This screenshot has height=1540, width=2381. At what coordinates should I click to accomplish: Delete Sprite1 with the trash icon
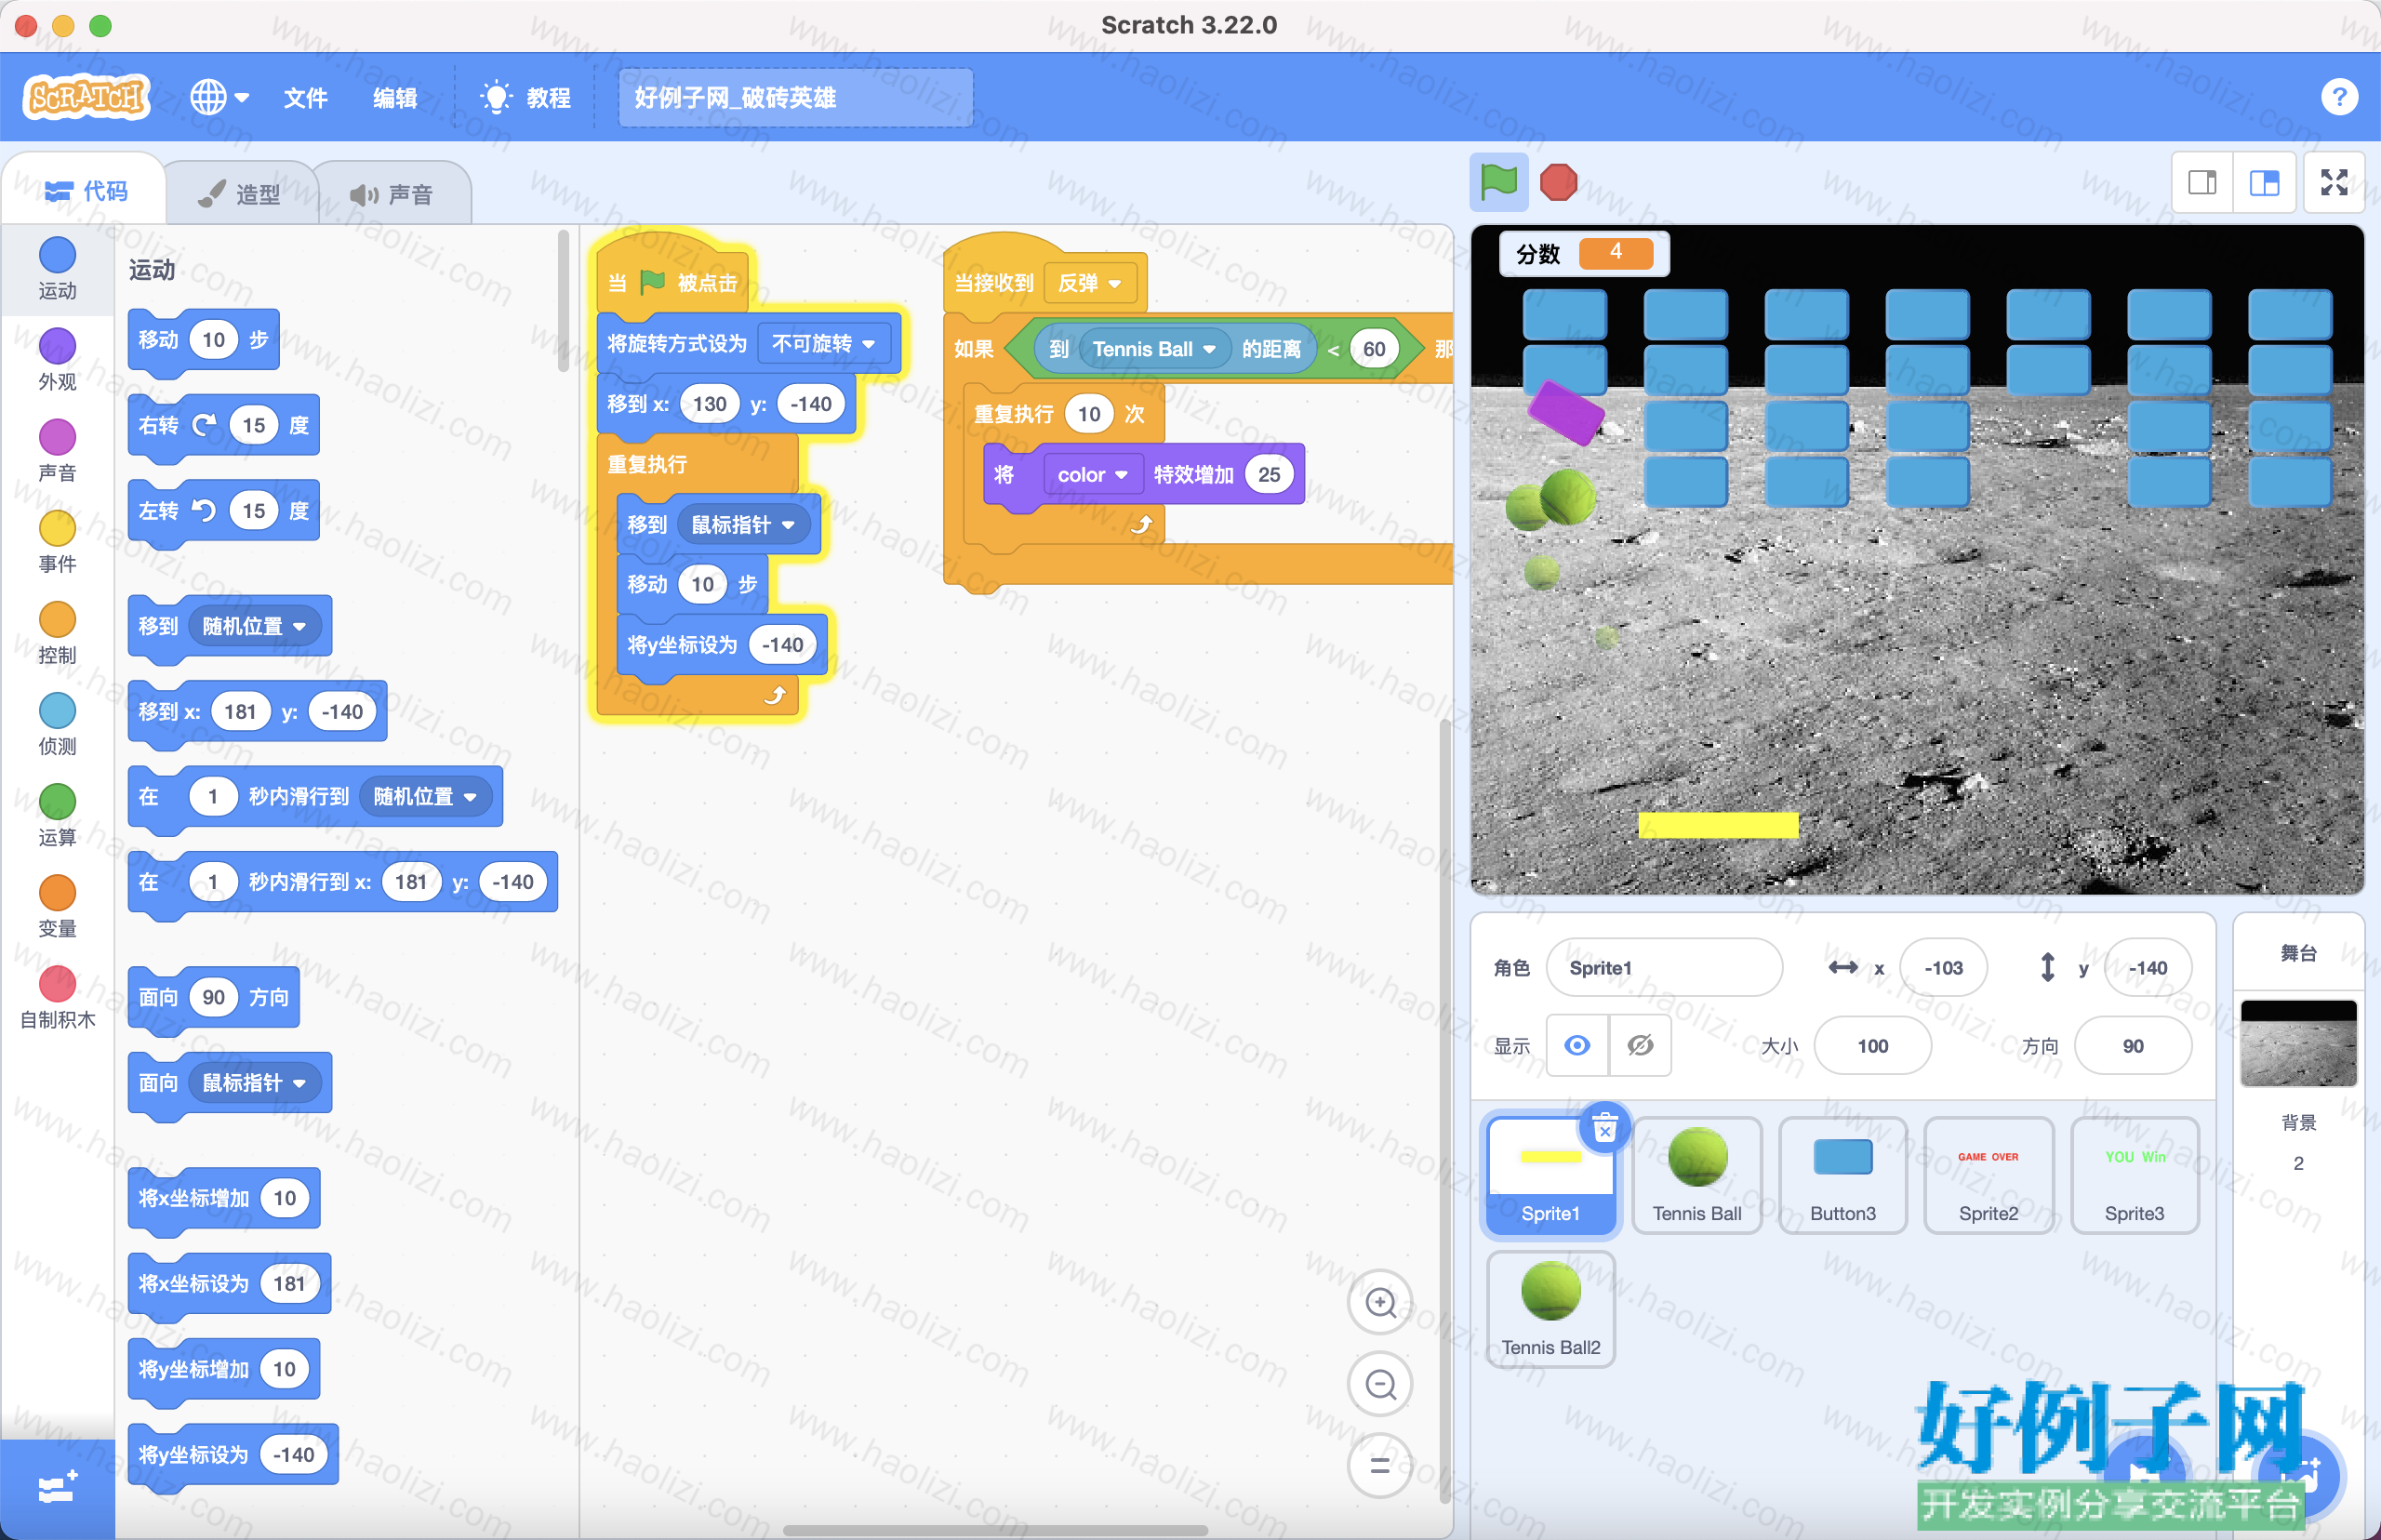pos(1605,1129)
